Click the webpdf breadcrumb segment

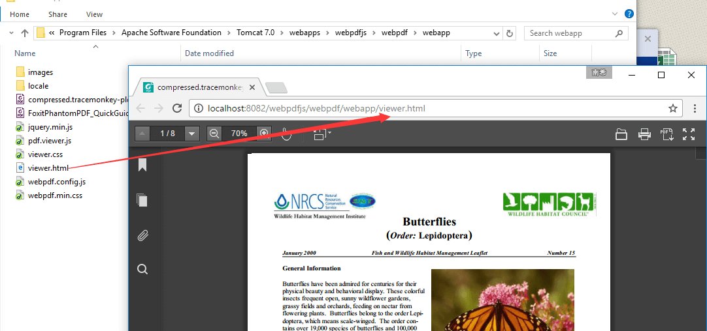pos(395,33)
